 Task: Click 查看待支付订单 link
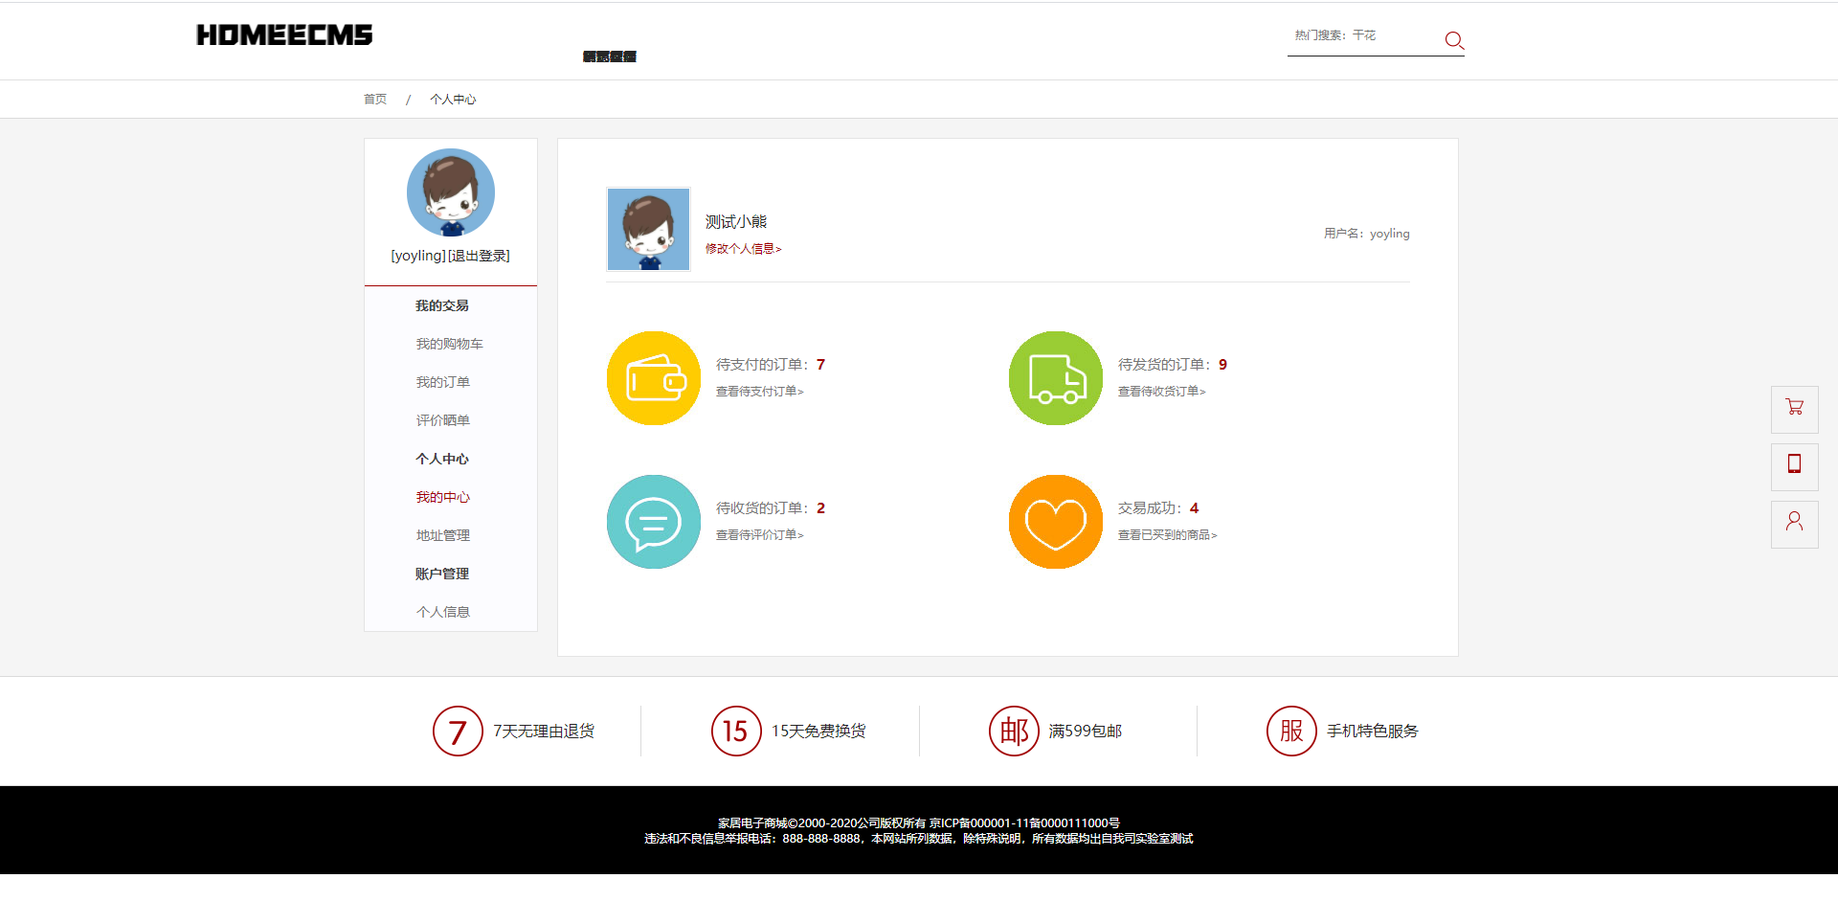click(x=759, y=392)
